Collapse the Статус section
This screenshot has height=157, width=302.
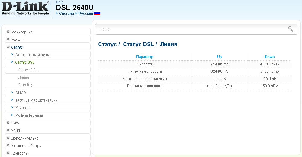(x=47, y=47)
